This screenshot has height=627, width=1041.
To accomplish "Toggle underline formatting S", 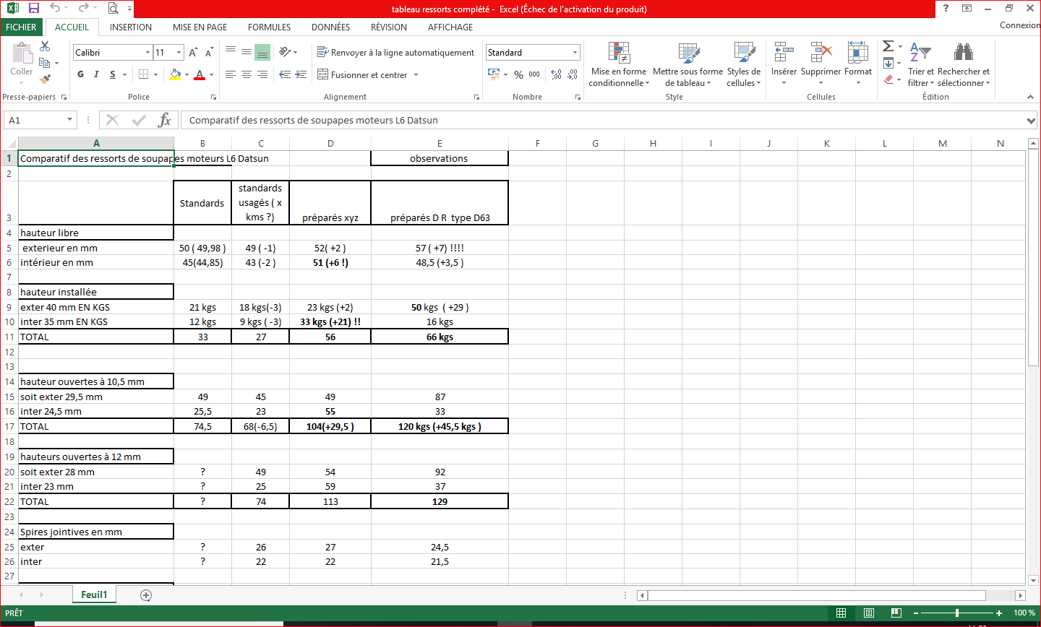I will pyautogui.click(x=113, y=74).
